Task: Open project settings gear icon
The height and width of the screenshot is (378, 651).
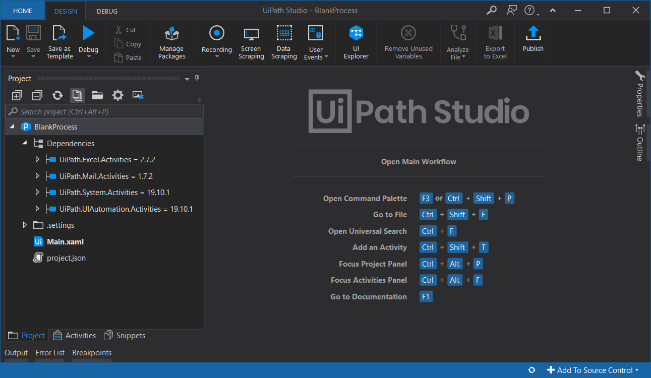Action: [x=117, y=95]
